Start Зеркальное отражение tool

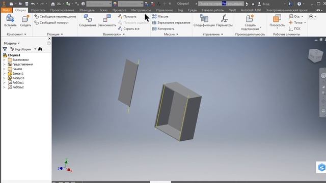click(171, 22)
